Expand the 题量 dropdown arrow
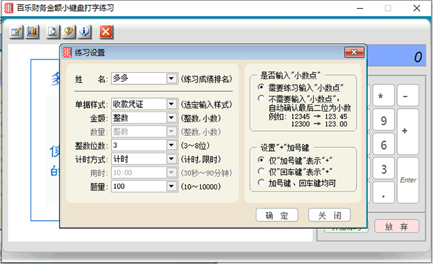Image resolution: width=433 pixels, height=264 pixels. pyautogui.click(x=171, y=186)
